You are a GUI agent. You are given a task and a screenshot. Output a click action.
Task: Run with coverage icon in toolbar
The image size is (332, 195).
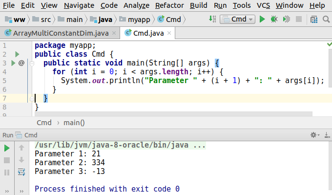[287, 19]
